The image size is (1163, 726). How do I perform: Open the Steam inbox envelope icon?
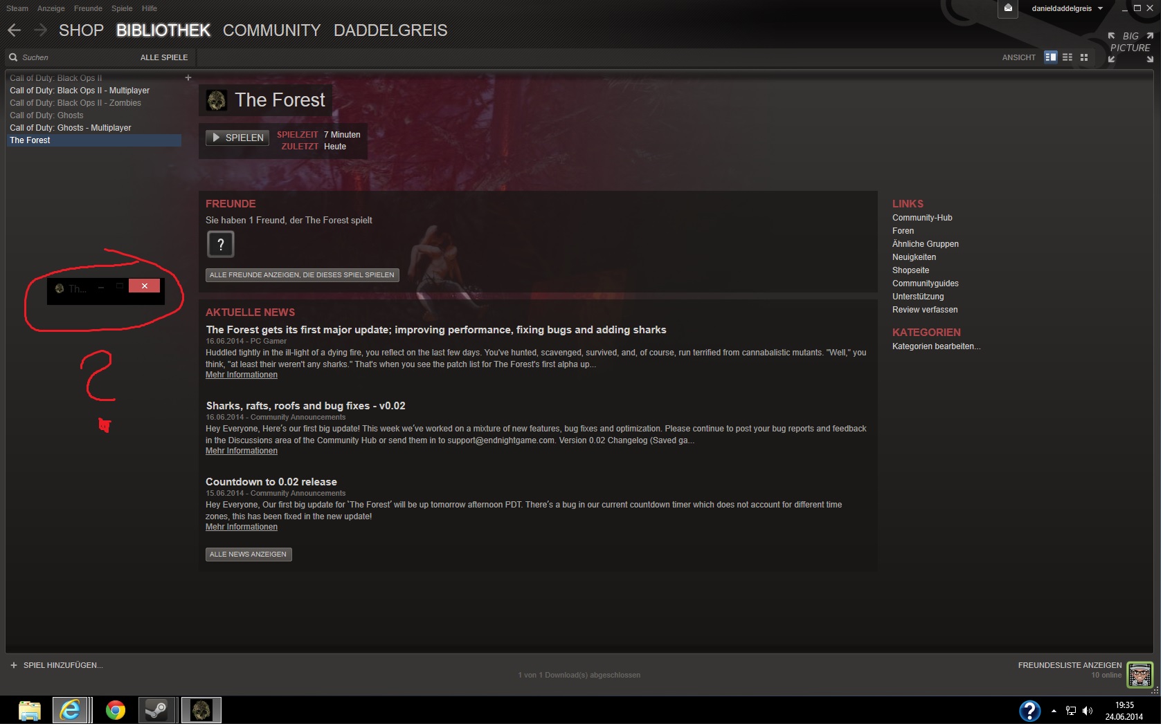tap(1008, 8)
